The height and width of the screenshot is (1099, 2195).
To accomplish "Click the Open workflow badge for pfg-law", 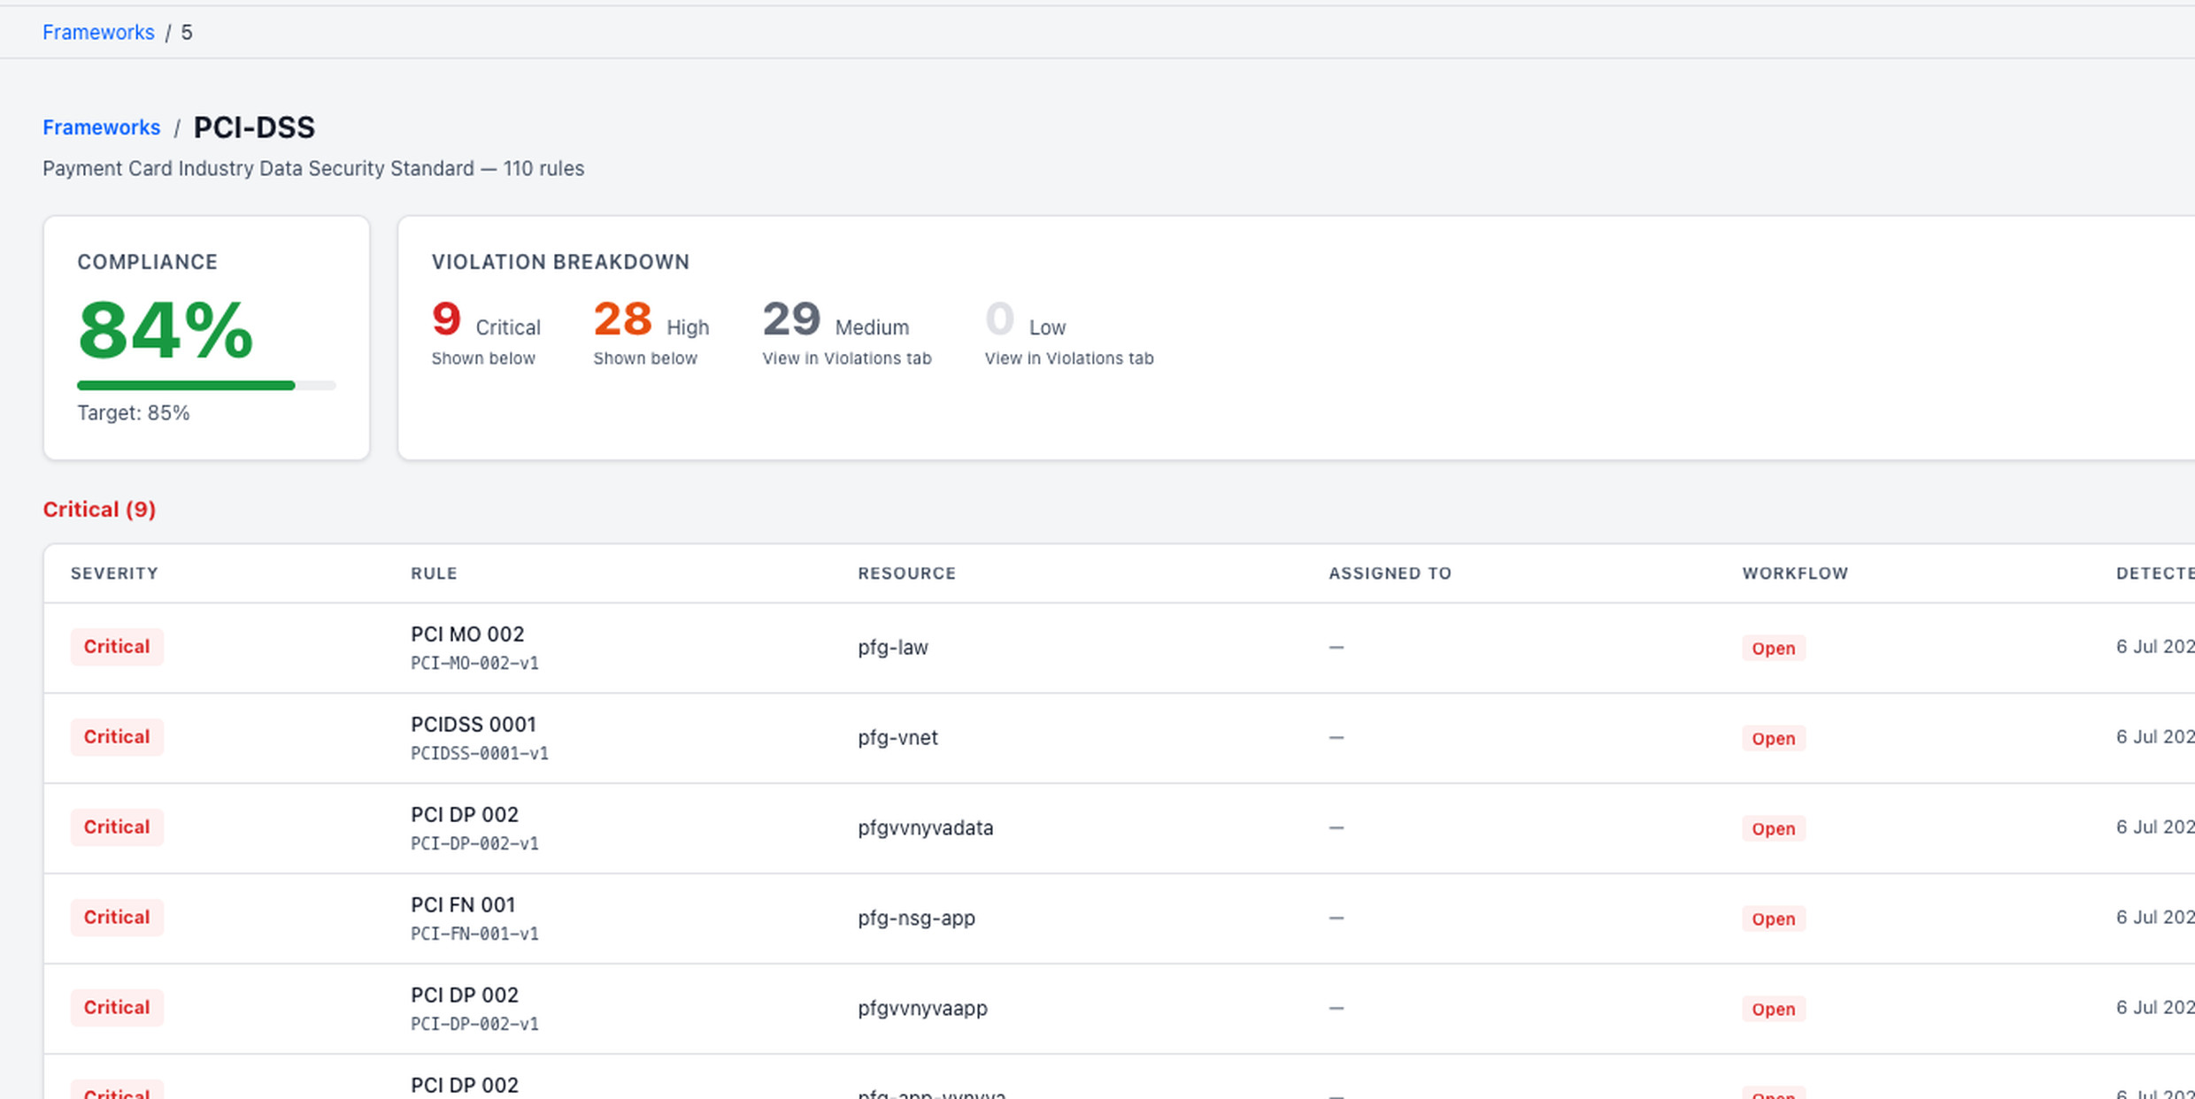I will [1774, 648].
